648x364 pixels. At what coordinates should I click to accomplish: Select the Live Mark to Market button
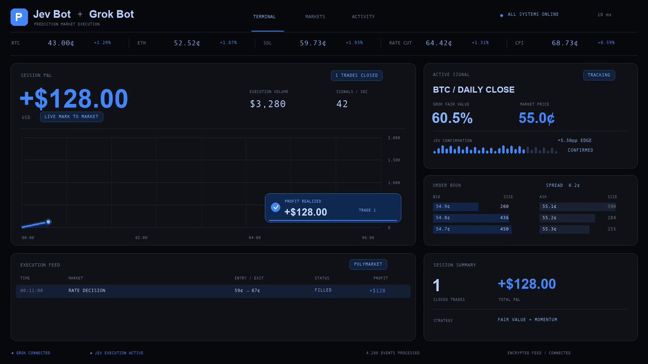(71, 116)
